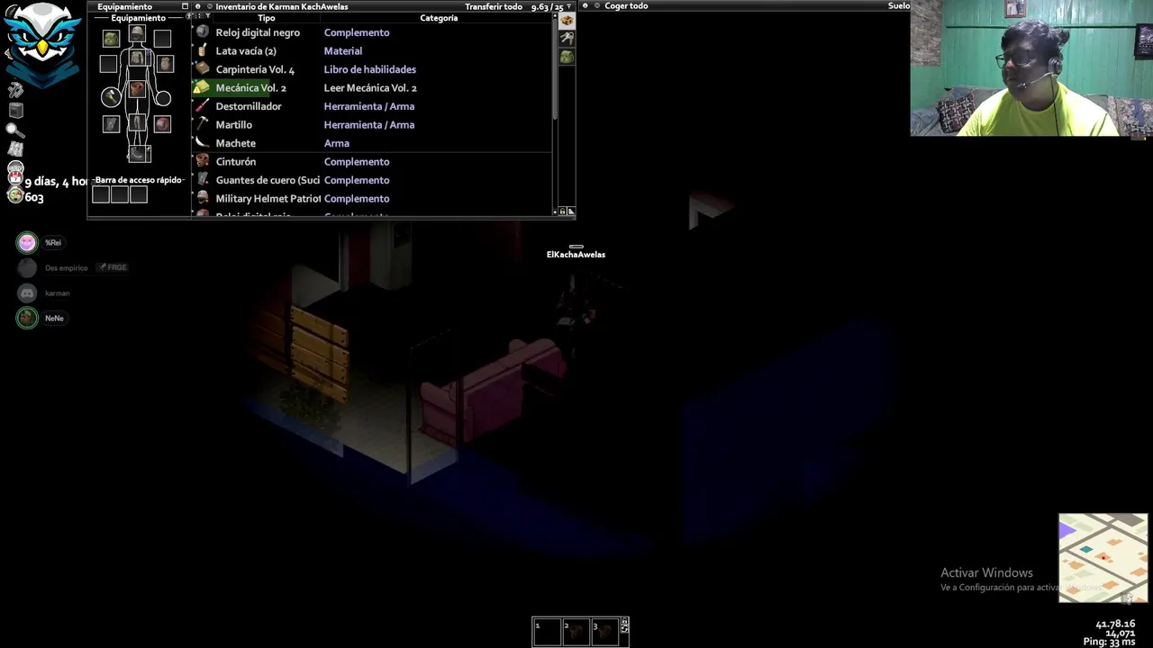Click the ElKachaAwelas player name tag
Image resolution: width=1153 pixels, height=648 pixels.
576,255
